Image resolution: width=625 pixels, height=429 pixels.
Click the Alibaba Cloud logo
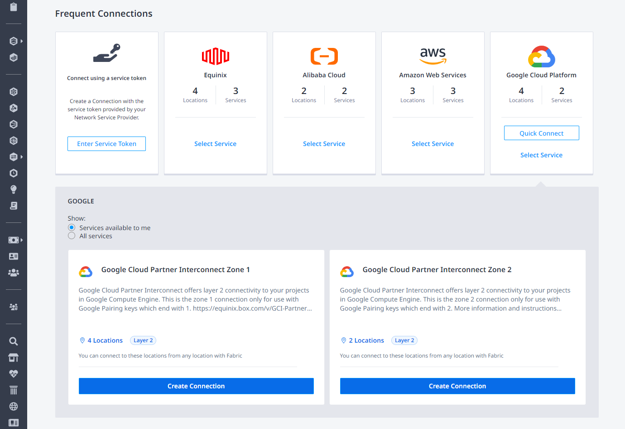tap(324, 56)
